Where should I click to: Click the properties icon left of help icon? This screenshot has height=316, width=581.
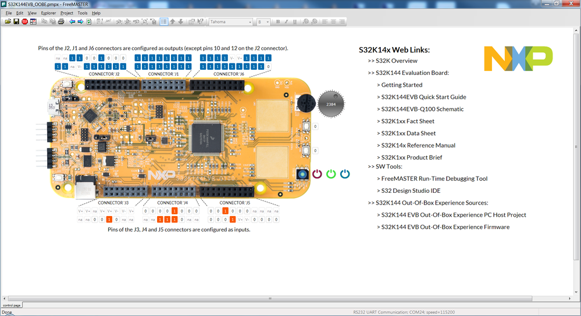pyautogui.click(x=191, y=21)
